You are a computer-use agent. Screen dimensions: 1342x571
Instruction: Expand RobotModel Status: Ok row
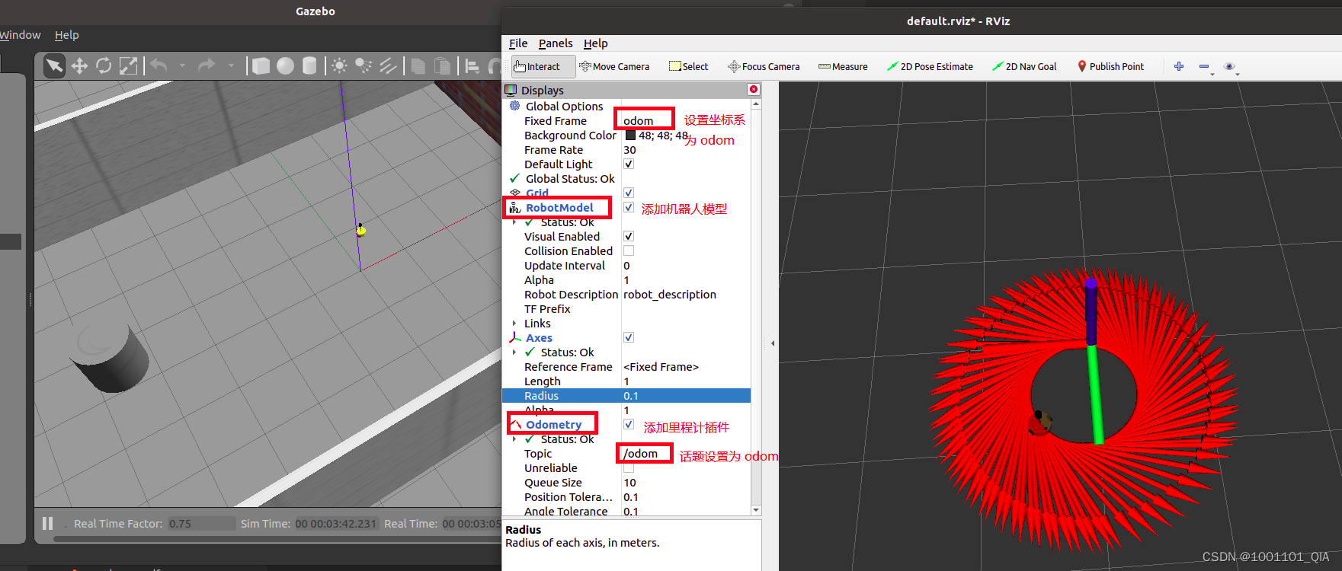pyautogui.click(x=514, y=222)
